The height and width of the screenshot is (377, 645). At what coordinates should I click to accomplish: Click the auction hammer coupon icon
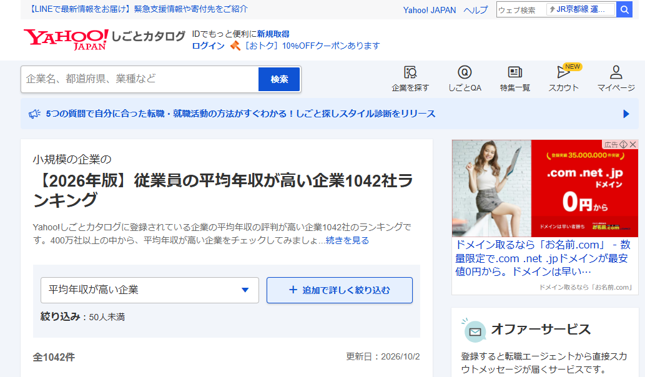pyautogui.click(x=235, y=46)
